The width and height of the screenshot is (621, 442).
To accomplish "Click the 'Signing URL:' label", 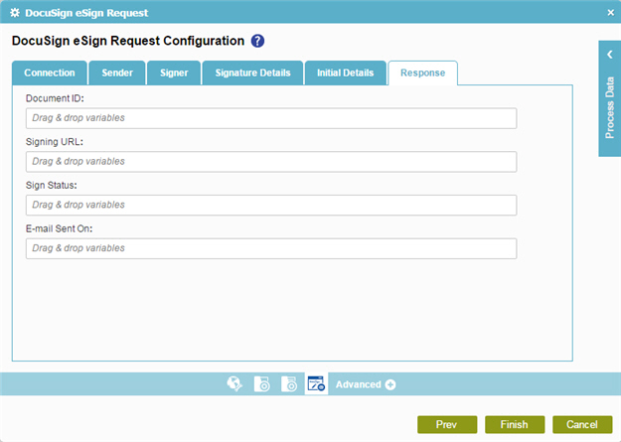I will coord(55,142).
